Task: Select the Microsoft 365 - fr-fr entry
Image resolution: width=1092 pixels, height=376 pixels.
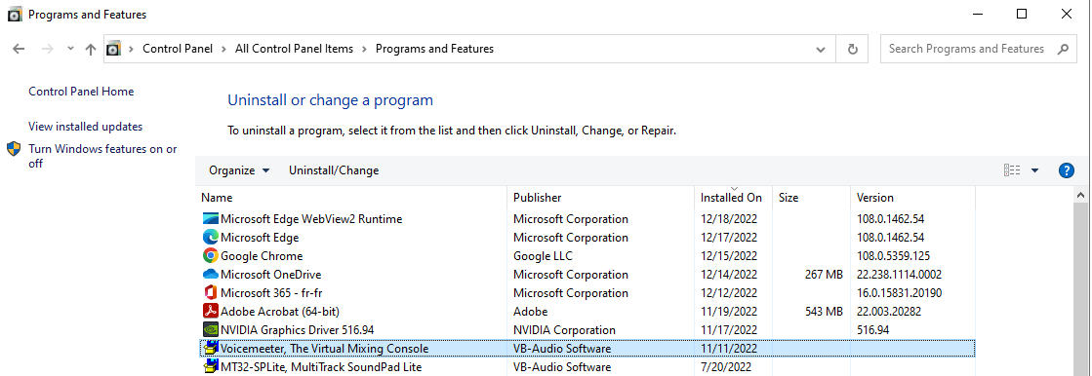Action: (x=271, y=292)
